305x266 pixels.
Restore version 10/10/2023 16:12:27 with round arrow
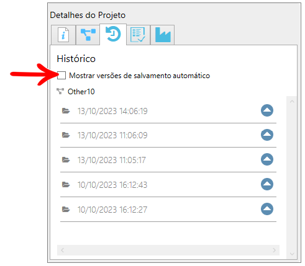(x=267, y=209)
